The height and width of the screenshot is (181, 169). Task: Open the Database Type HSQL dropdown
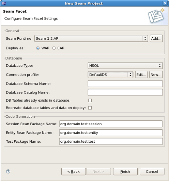point(125,66)
